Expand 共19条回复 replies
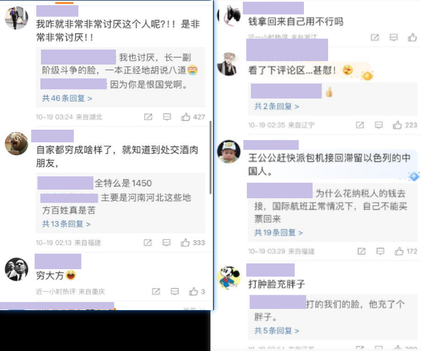The image size is (421, 351). click(279, 232)
